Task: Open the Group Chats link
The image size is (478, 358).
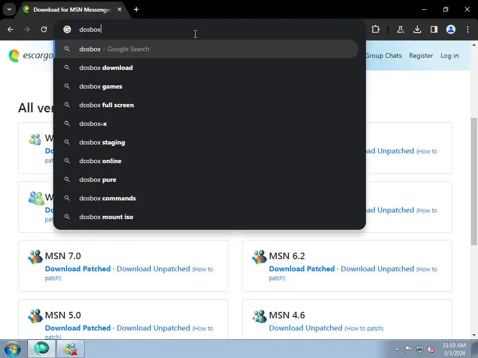Action: 383,56
